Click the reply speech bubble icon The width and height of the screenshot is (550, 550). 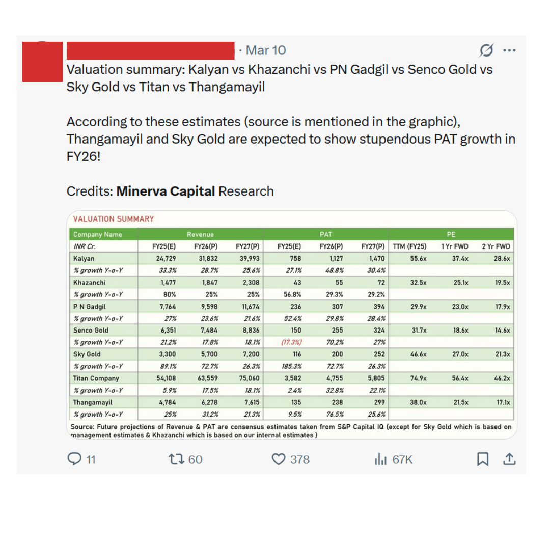click(74, 459)
